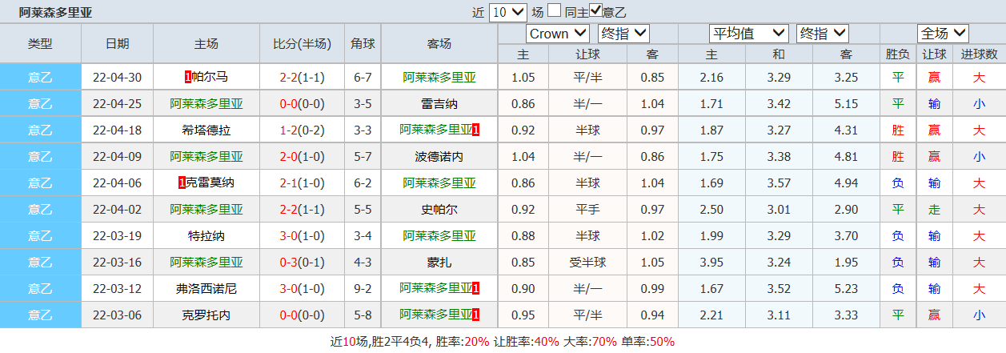Open the recent matches count dropdown showing 10
Screen dimensions: 1006x353
point(507,12)
